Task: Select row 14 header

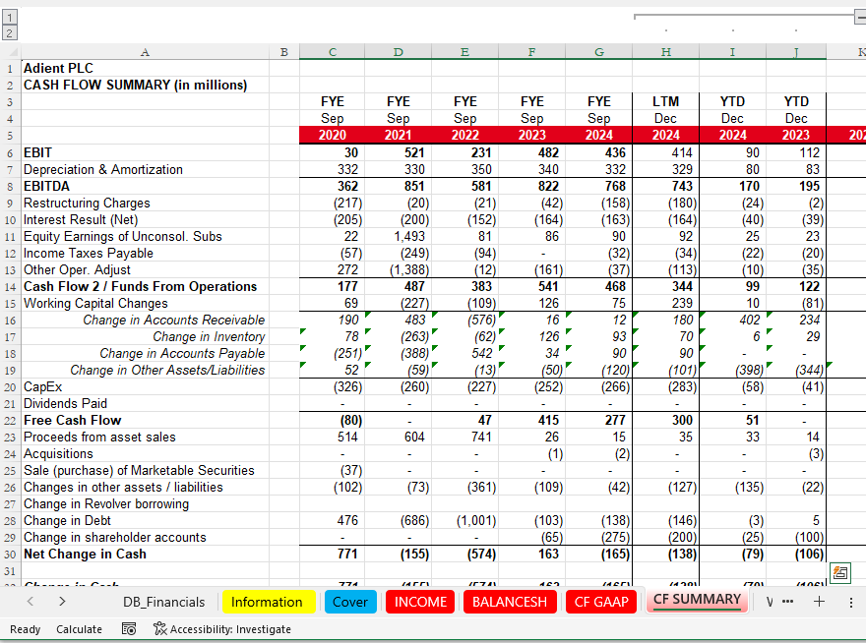Action: coord(10,287)
